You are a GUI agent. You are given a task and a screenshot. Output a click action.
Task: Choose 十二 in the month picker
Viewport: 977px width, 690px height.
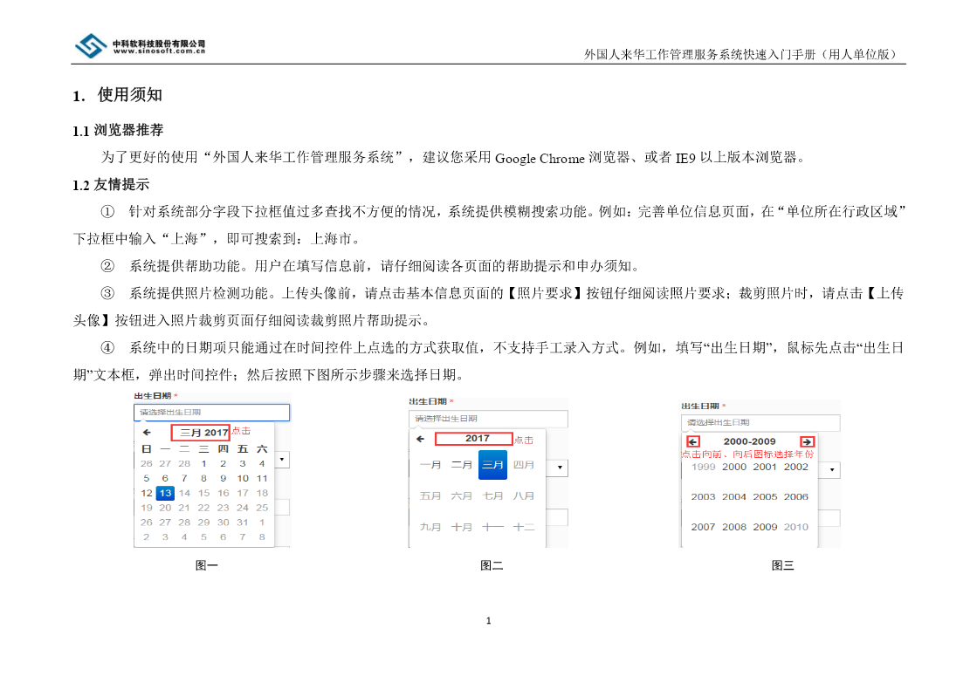[x=524, y=528]
